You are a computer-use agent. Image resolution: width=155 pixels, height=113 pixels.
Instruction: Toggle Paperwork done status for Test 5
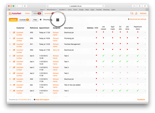[x=138, y=55]
